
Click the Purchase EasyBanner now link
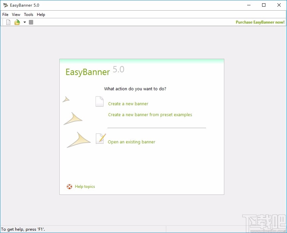(260, 22)
